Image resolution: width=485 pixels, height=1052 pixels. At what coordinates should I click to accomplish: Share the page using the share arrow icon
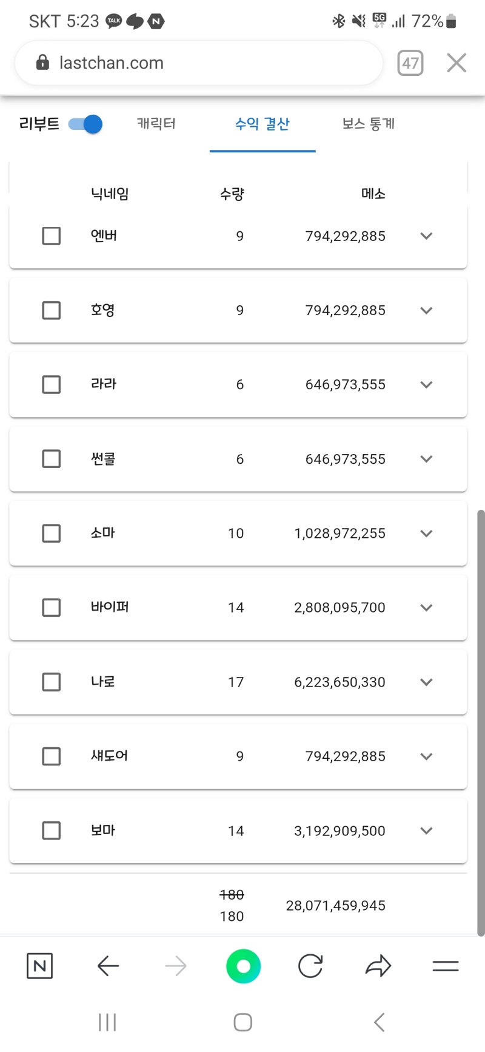378,966
